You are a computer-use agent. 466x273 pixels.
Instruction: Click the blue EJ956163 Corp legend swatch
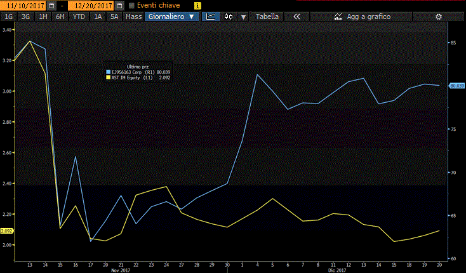tap(108, 72)
